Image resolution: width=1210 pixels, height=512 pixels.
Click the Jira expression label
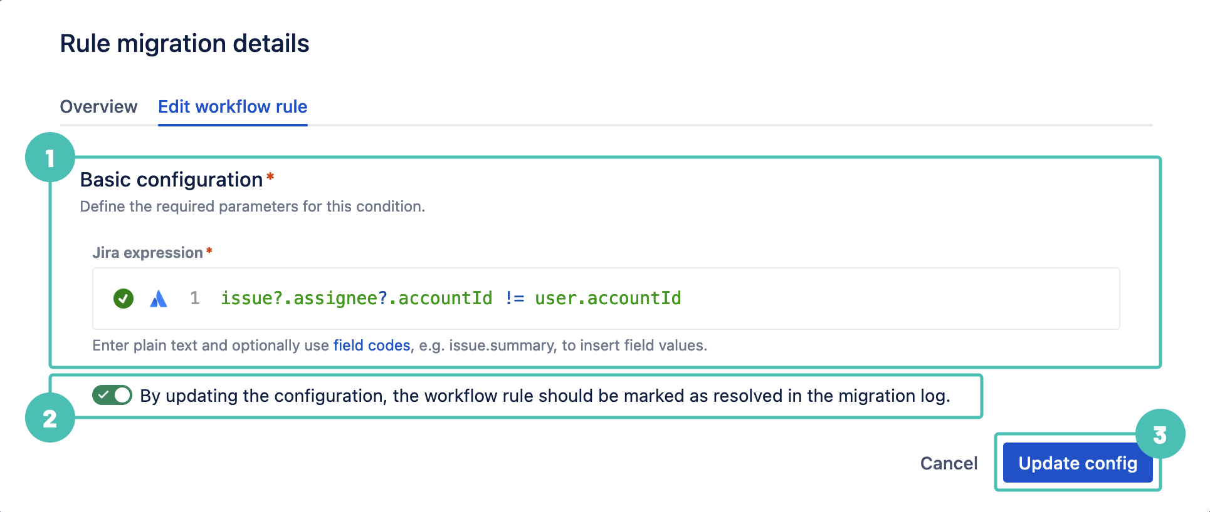(x=148, y=253)
